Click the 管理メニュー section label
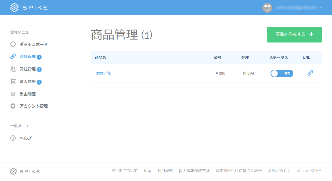The width and height of the screenshot is (332, 181). pyautogui.click(x=21, y=32)
